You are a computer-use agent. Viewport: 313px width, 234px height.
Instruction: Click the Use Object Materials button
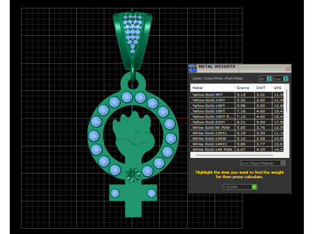coord(263,163)
